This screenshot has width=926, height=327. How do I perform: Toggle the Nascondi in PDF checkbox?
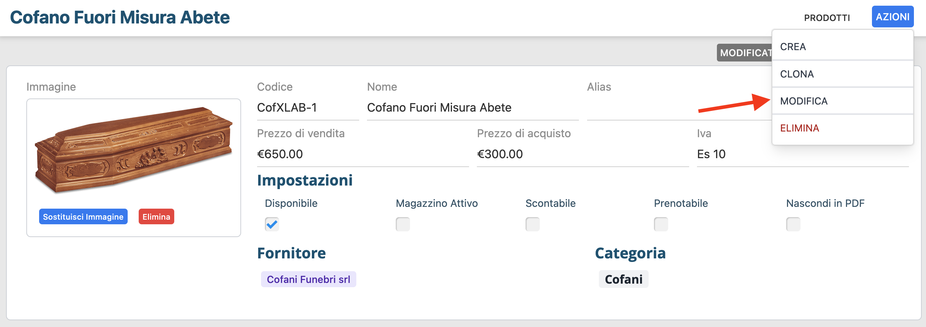point(793,224)
